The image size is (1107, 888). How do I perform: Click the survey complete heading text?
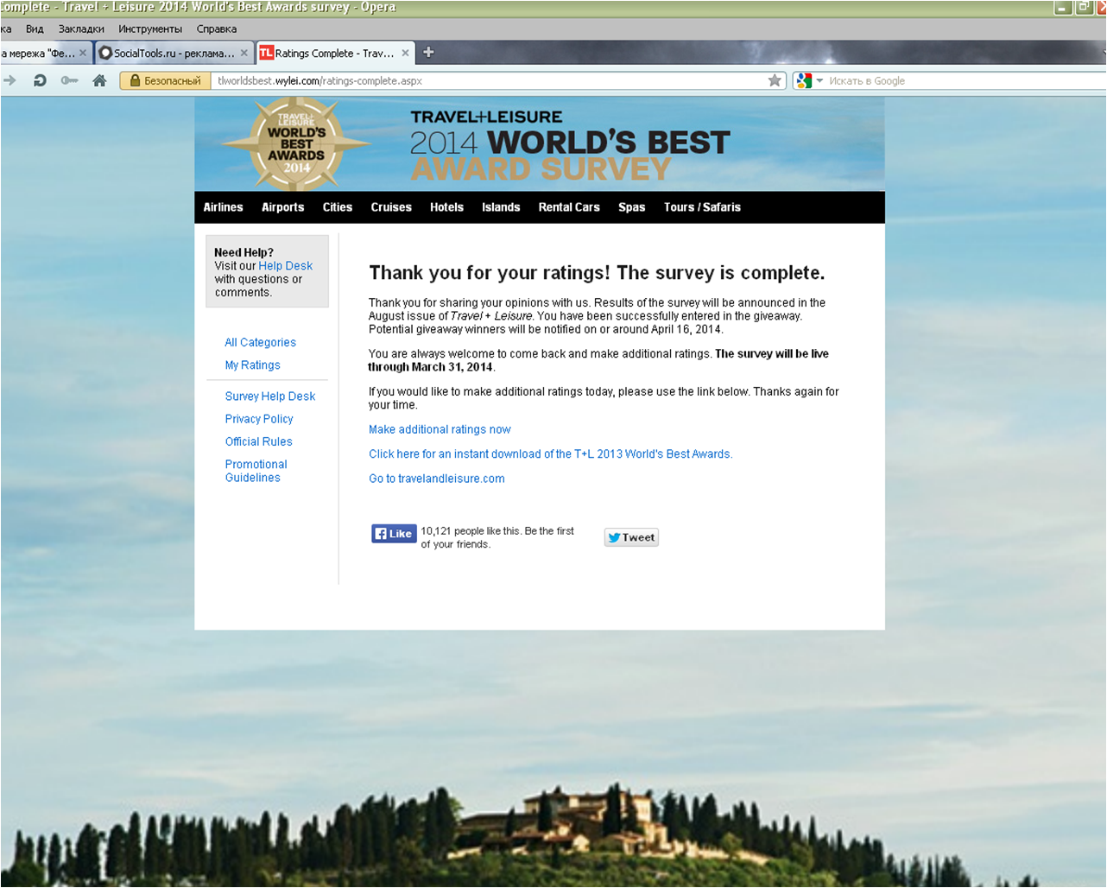pyautogui.click(x=597, y=273)
